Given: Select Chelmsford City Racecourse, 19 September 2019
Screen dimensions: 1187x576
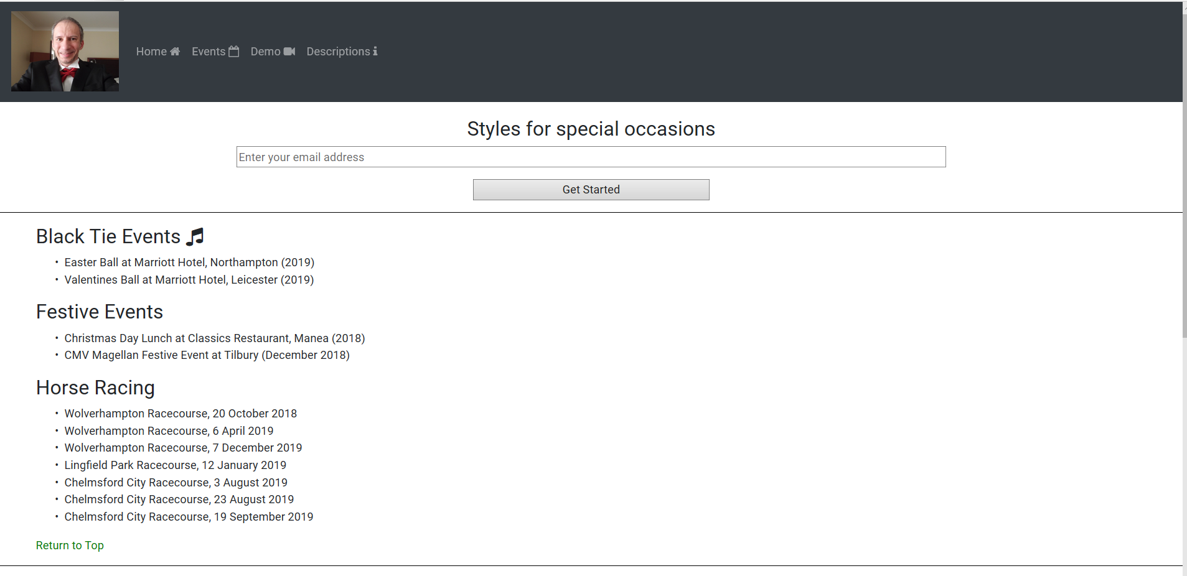Looking at the screenshot, I should coord(189,517).
